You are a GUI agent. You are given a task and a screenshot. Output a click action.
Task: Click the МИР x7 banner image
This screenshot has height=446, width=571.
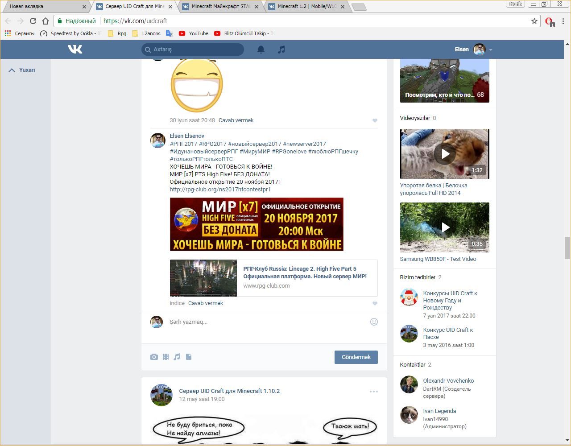point(257,224)
